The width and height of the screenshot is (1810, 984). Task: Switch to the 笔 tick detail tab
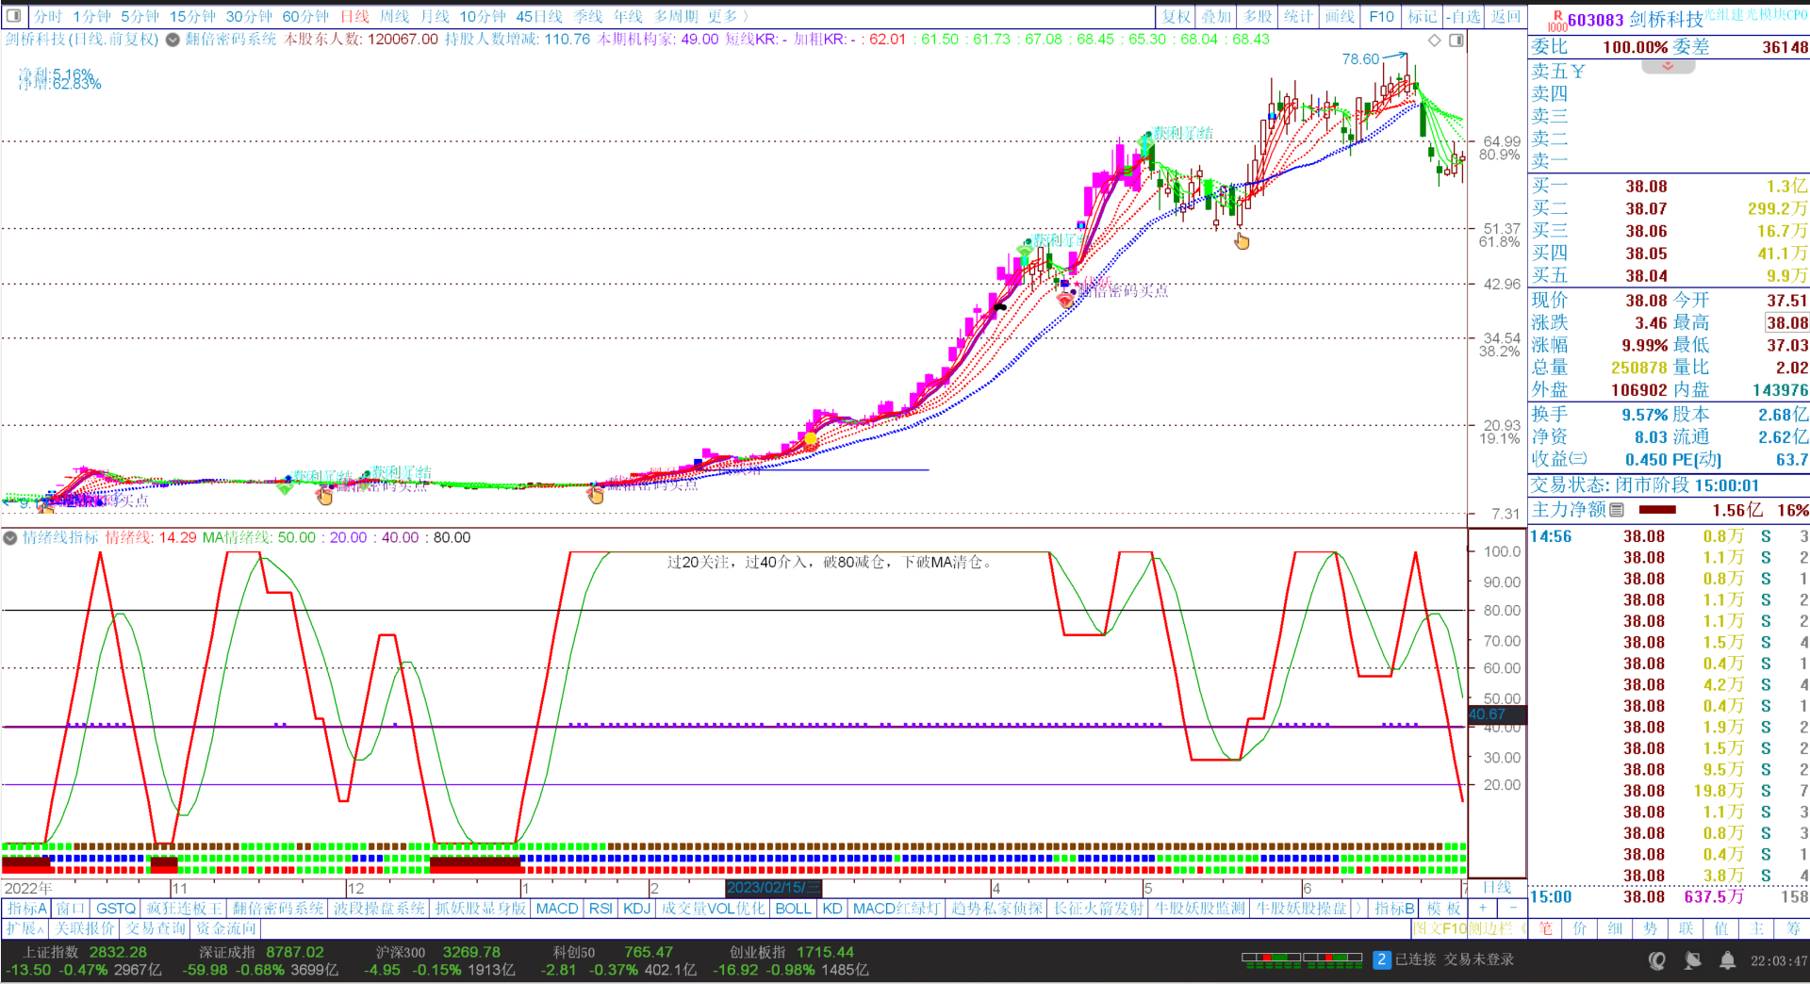(1546, 928)
